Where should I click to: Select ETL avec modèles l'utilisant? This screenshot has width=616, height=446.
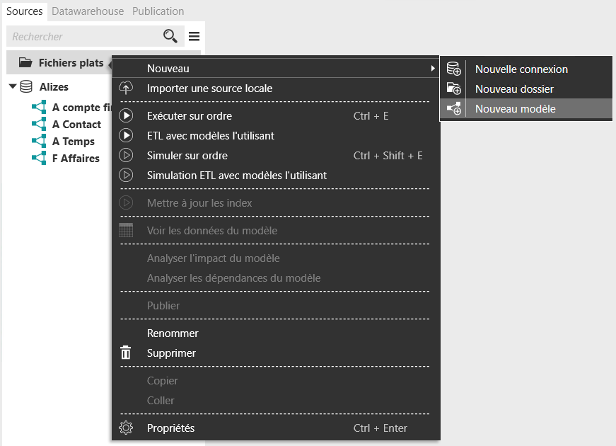click(x=210, y=136)
